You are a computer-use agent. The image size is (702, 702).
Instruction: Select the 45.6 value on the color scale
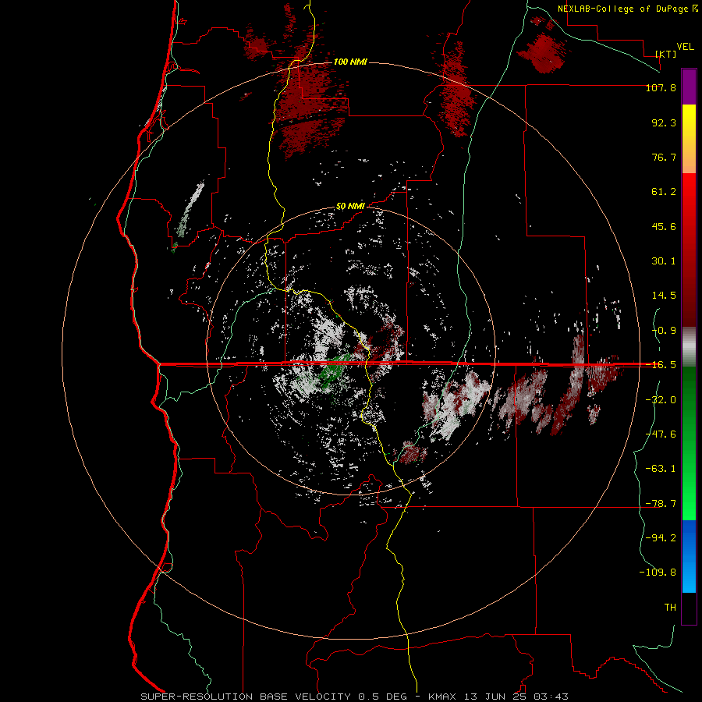664,226
